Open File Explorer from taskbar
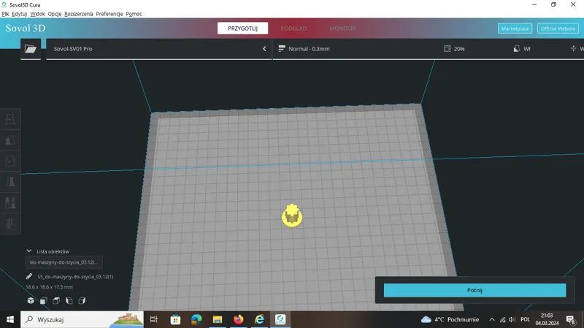 point(217,319)
